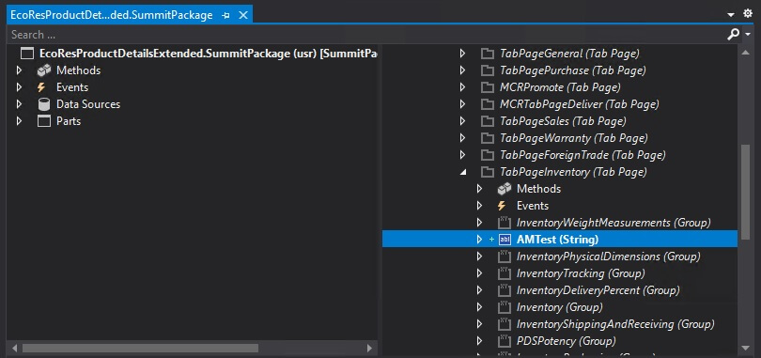
Task: Click the TabPageGeneral folder icon
Action: coord(487,54)
